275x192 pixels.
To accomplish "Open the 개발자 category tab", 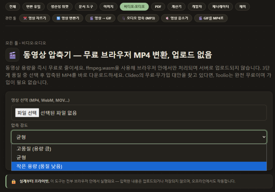I will tap(197, 7).
